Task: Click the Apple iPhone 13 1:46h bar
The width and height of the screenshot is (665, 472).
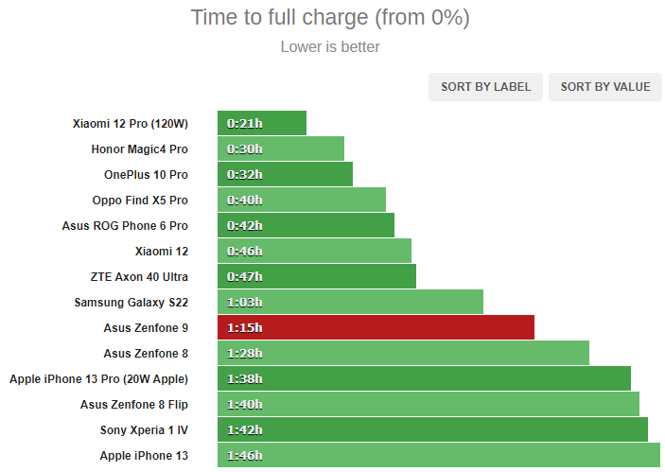Action: tap(439, 455)
